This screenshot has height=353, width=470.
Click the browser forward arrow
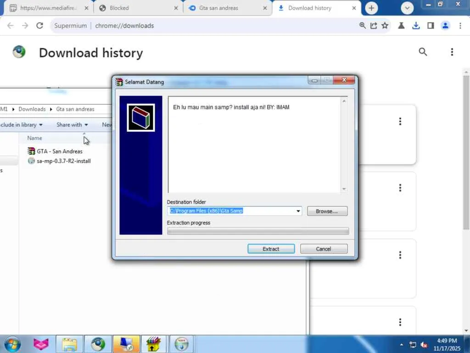[x=25, y=26]
